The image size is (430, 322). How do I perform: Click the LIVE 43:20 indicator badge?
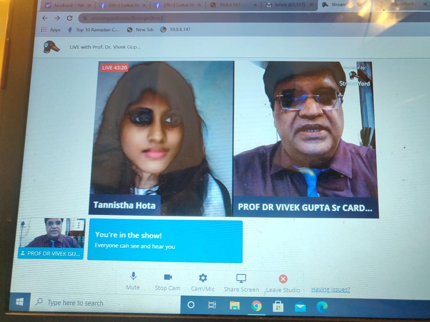114,68
